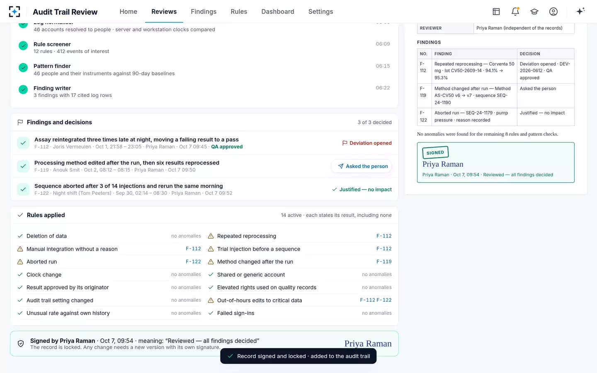The width and height of the screenshot is (597, 373).
Task: Toggle the check tile for the assay reintegrated finding
Action: coord(23,143)
